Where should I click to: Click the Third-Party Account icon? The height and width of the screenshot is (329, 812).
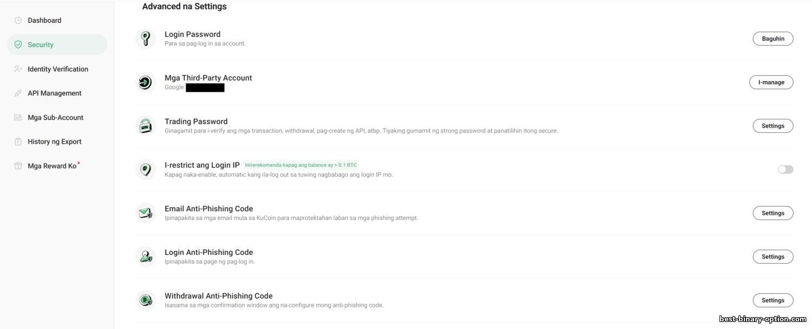pos(145,82)
